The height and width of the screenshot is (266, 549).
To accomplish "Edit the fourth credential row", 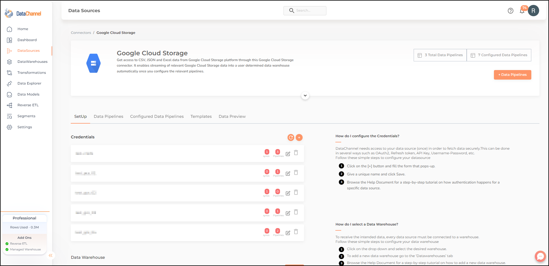I will (288, 213).
